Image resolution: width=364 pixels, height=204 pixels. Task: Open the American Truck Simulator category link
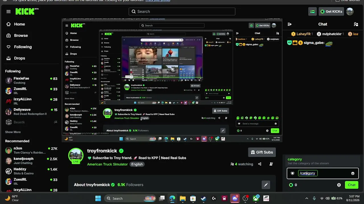[107, 164]
